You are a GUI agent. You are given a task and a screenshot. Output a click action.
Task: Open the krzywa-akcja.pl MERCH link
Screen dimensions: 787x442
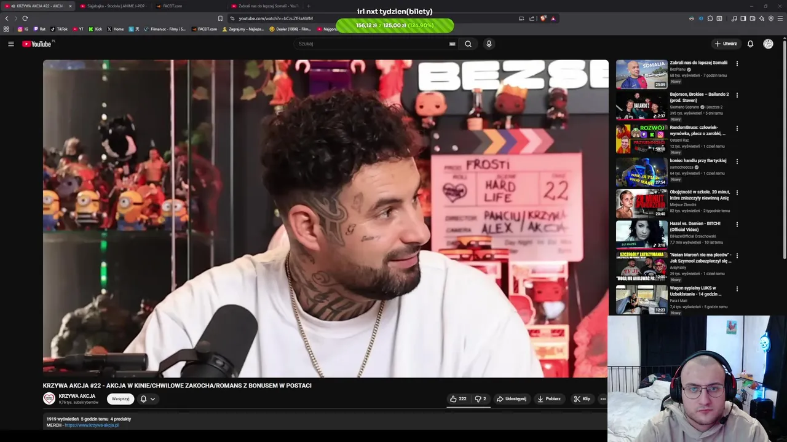92,425
